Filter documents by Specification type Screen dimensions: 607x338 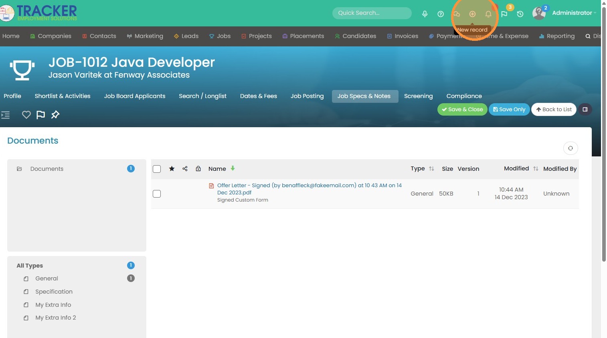(54, 292)
